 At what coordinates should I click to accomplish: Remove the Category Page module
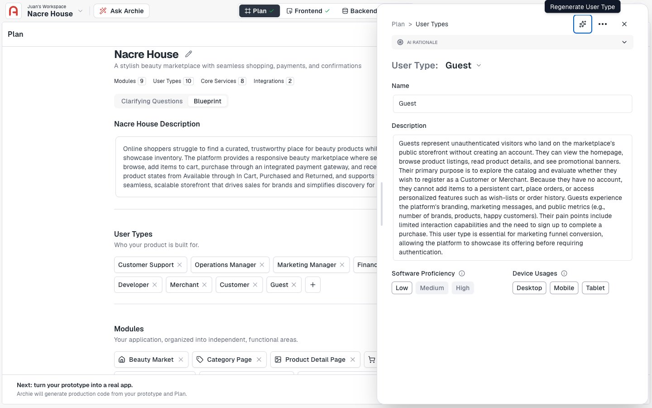pos(259,359)
